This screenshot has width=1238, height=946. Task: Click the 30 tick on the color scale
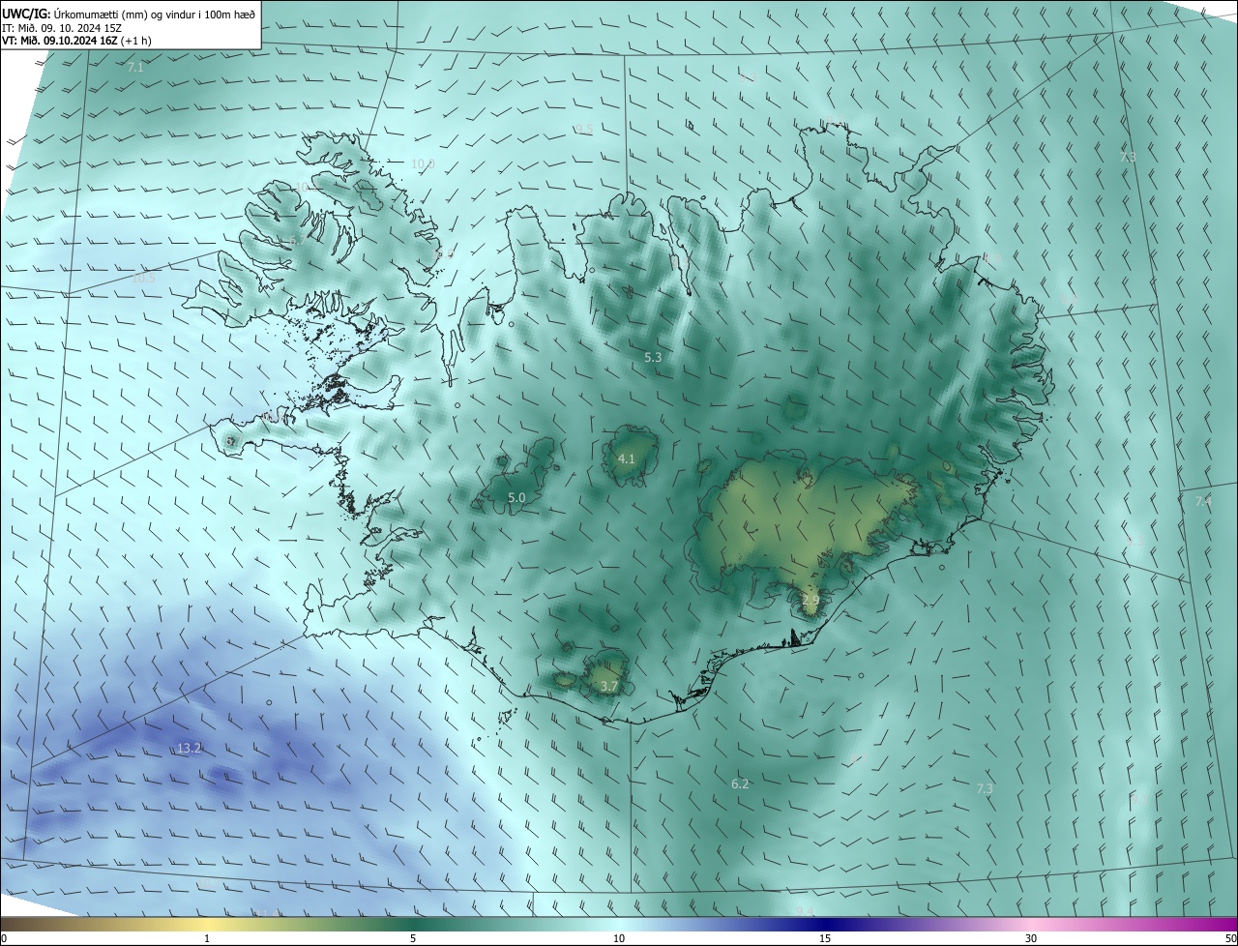(1031, 938)
